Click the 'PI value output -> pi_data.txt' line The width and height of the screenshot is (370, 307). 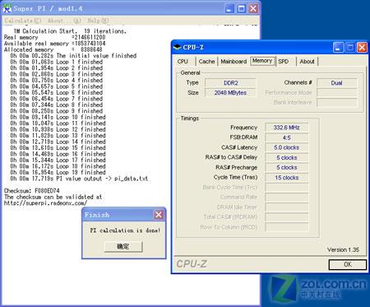pos(79,179)
